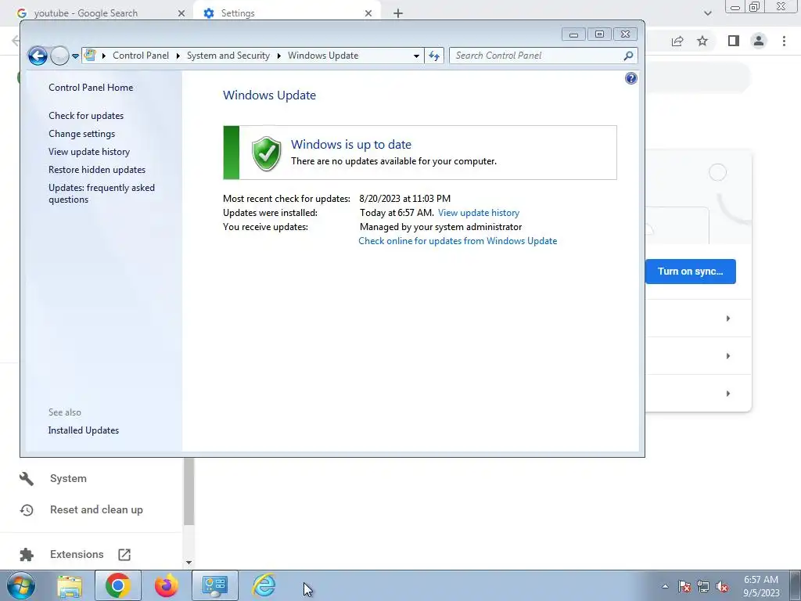Viewport: 801px width, 601px height.
Task: Click Check online for updates from Windows Update
Action: (458, 241)
